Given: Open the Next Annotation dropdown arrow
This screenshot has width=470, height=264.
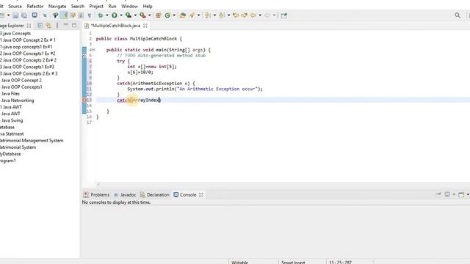Looking at the screenshot, I should coord(214,15).
